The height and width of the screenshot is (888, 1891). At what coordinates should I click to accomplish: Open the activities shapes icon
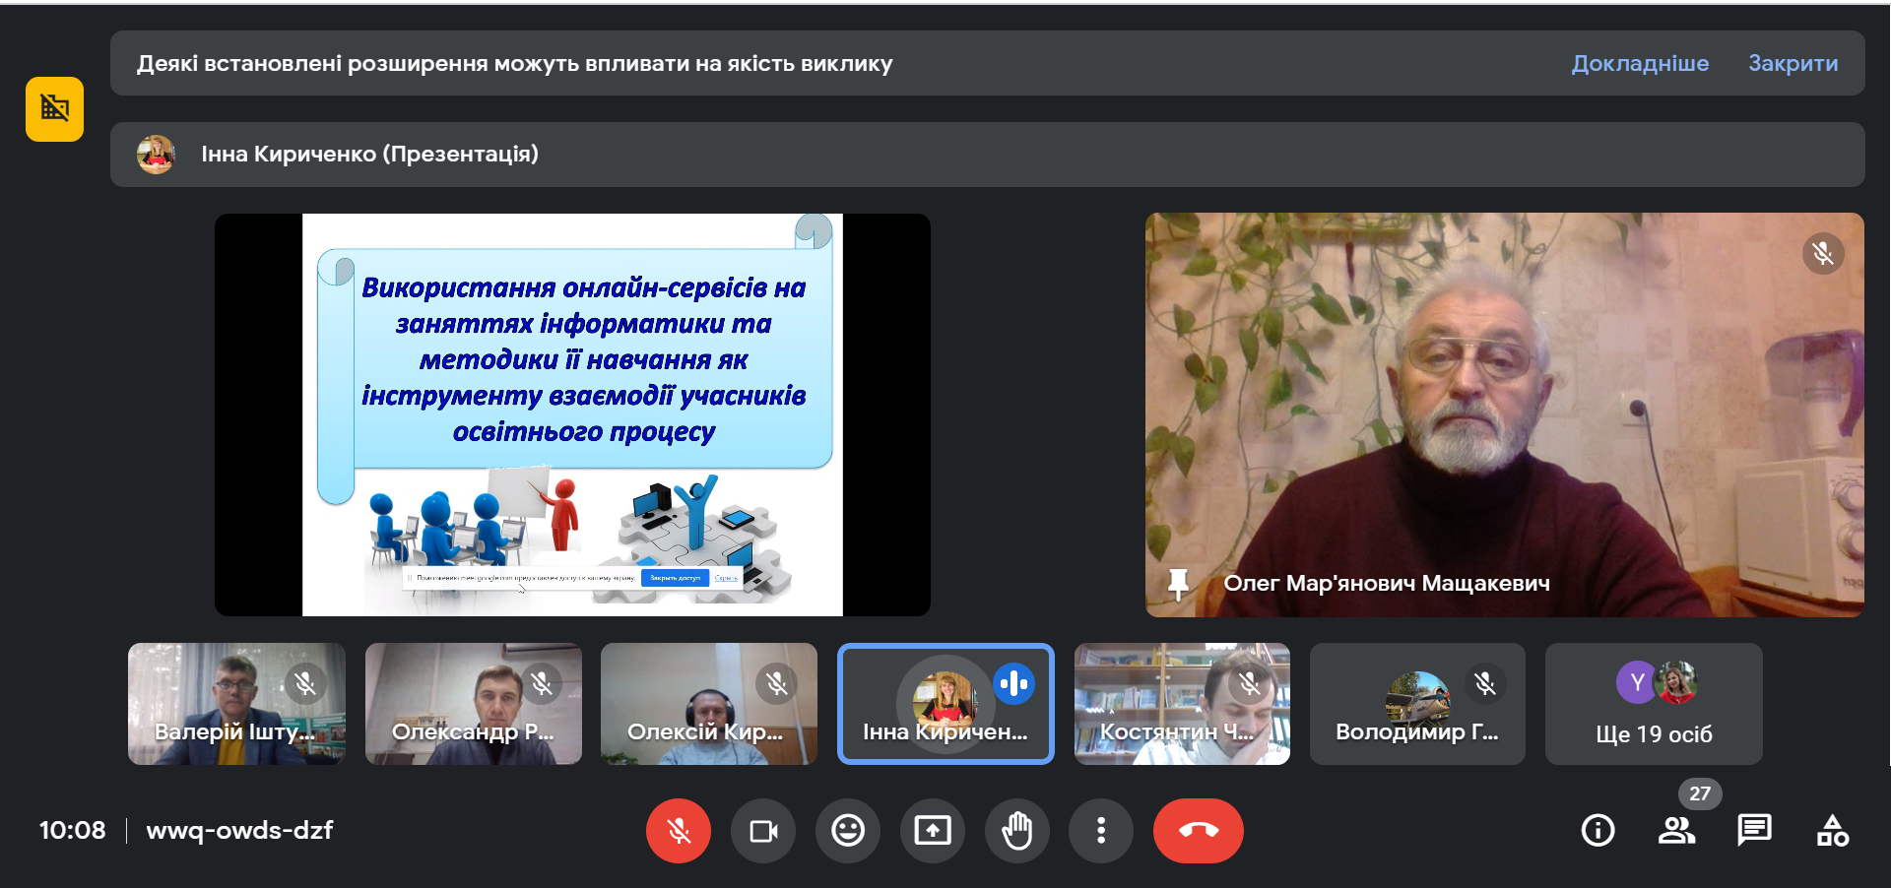coord(1832,831)
